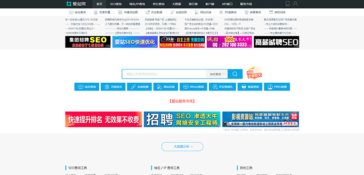
Task: Click the 友链检测 chain icon in sub-navigation
Action: (x=172, y=12)
